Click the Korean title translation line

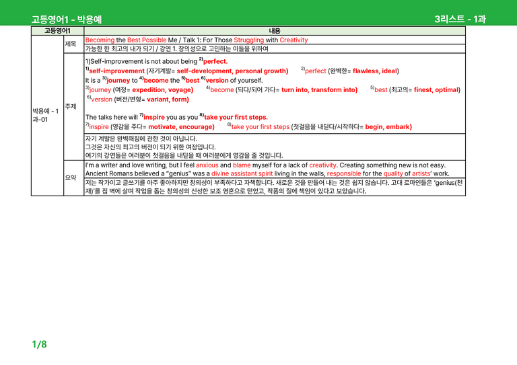point(177,48)
